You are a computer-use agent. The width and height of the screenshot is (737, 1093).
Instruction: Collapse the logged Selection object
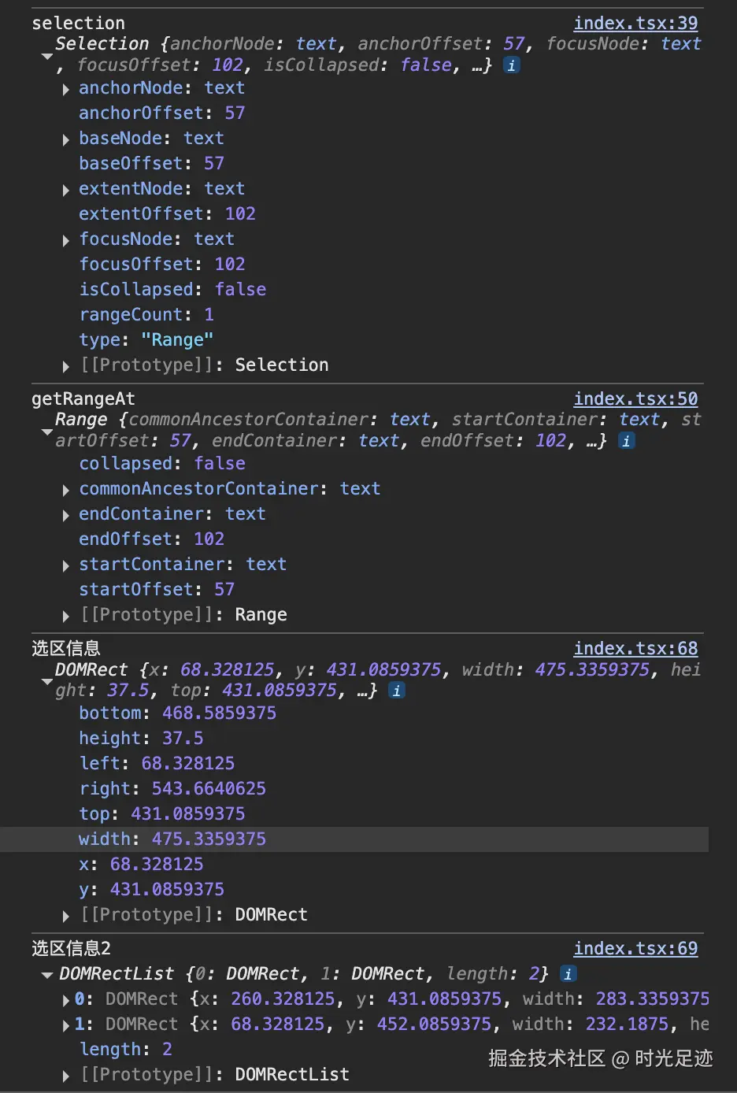click(x=47, y=56)
